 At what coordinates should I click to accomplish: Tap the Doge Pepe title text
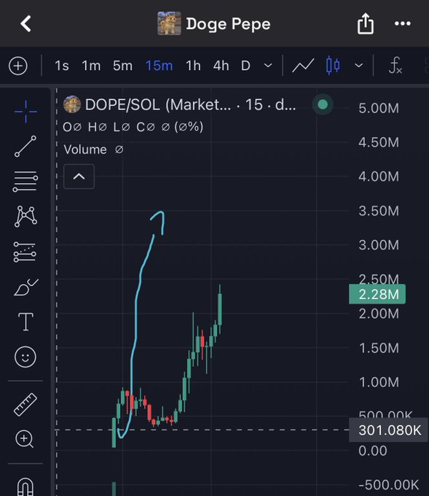tap(228, 24)
